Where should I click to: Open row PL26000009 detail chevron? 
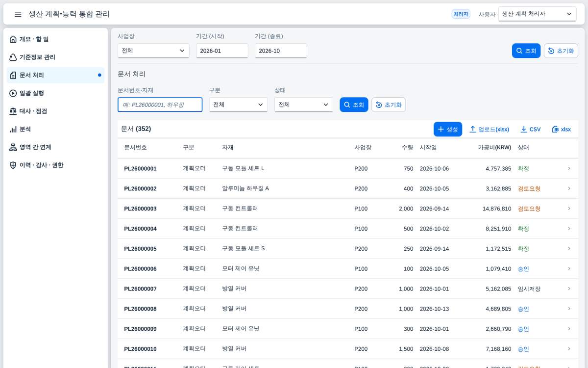coord(569,329)
